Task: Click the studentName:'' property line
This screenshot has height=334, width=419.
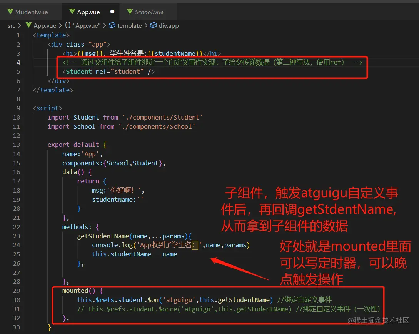Action: [118, 200]
